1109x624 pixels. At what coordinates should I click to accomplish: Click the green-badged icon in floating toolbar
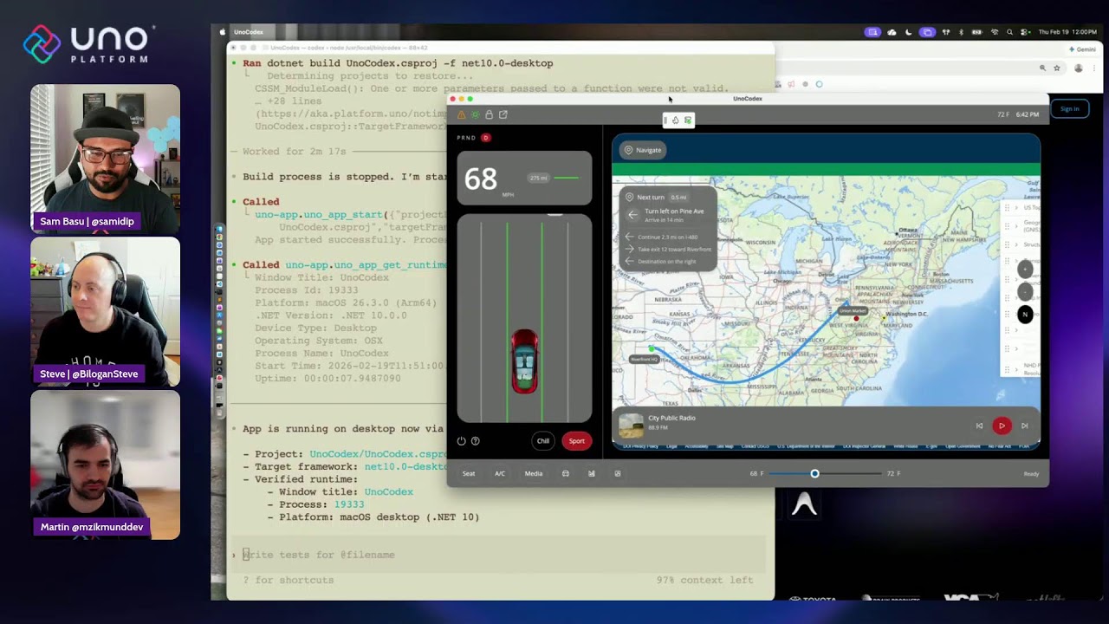coord(688,120)
